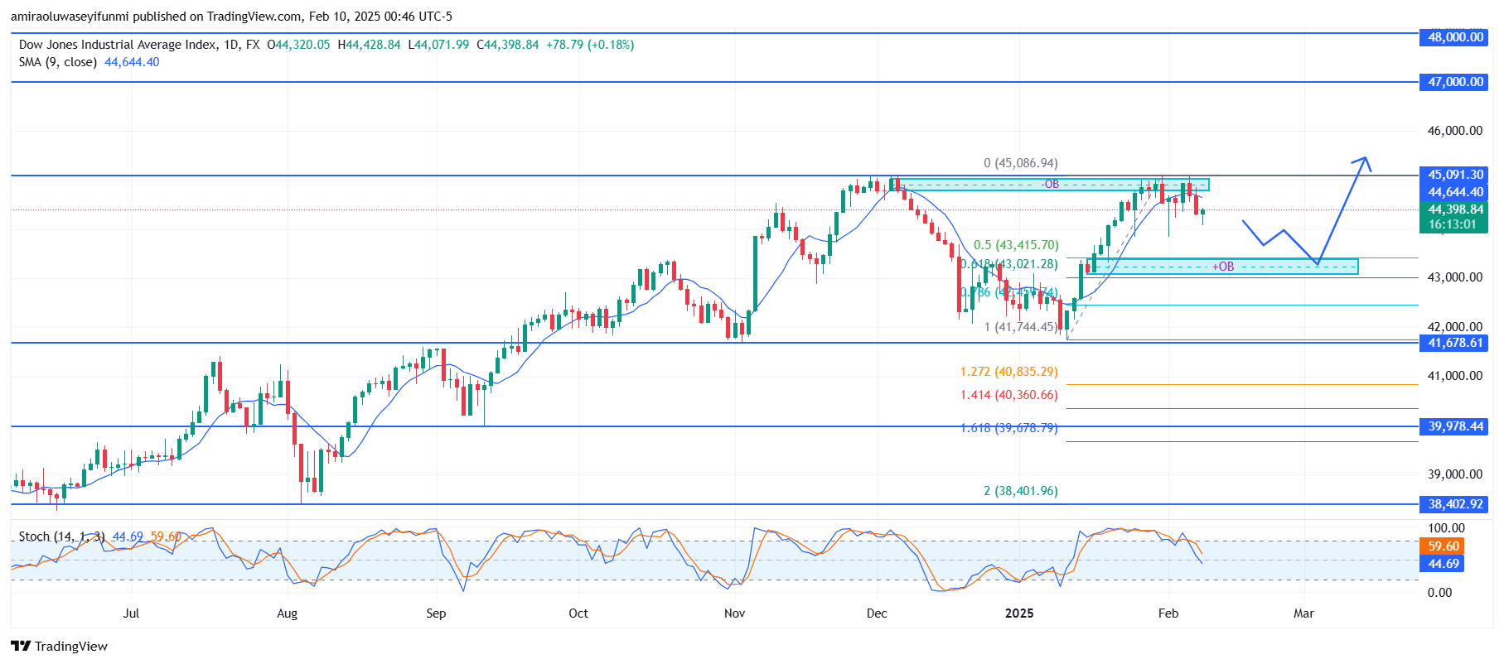Screen dimensions: 1504x664
Task: Click the Stoch 0.00 scale label
Action: pyautogui.click(x=1439, y=593)
